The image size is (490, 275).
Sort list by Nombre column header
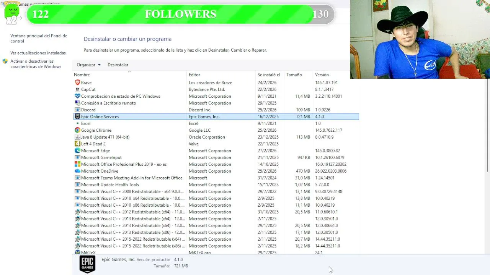[x=130, y=75]
